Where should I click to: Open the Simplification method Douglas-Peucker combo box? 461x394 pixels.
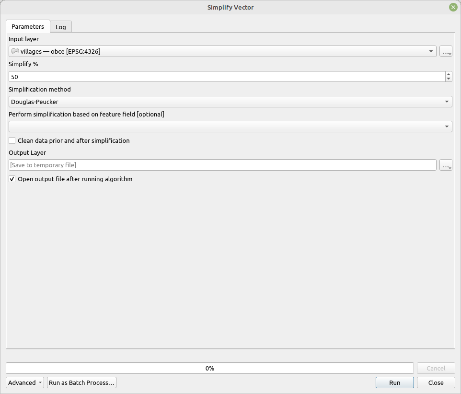(x=230, y=102)
